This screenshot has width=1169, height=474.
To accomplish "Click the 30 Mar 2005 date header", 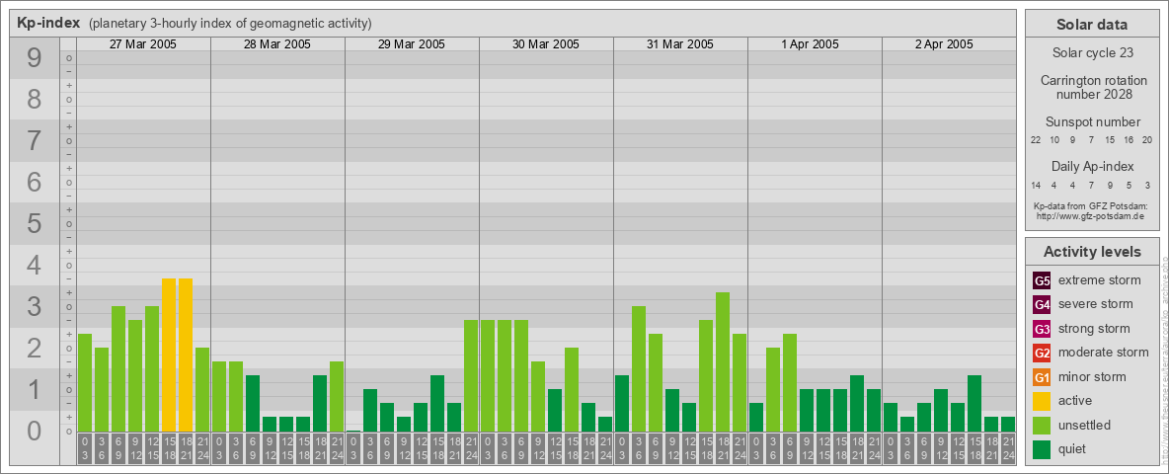I will 546,44.
